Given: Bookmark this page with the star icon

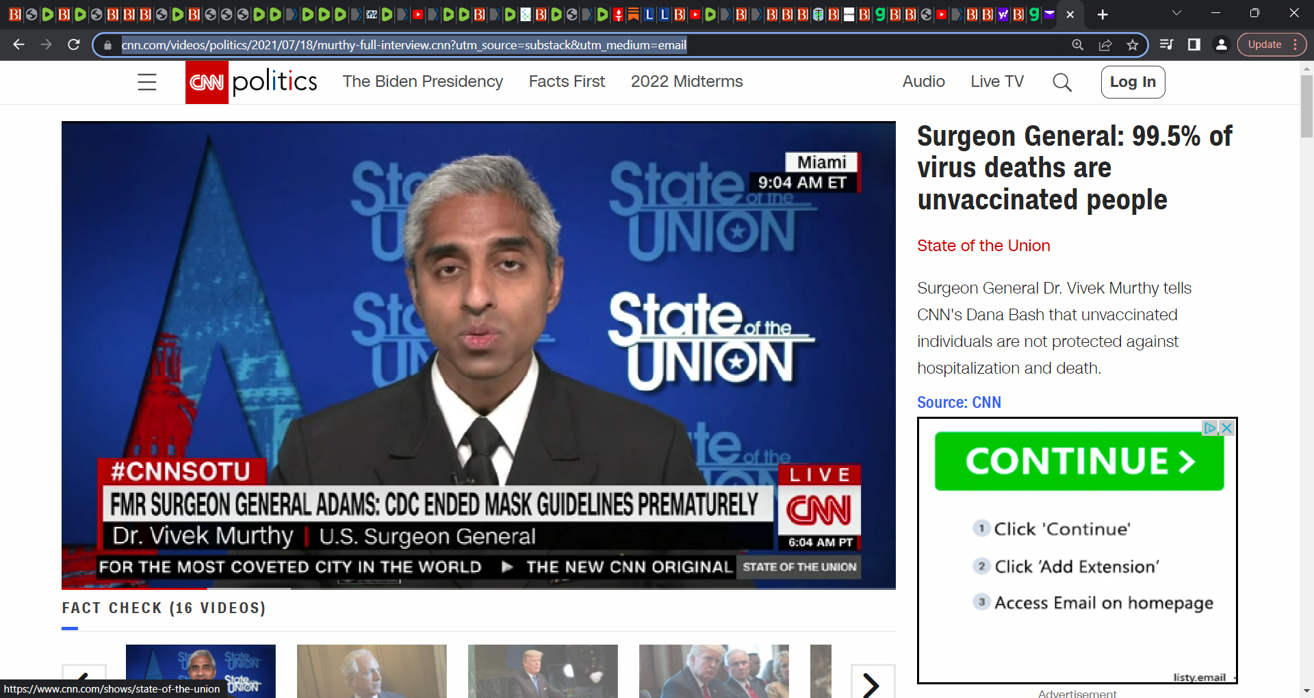Looking at the screenshot, I should click(x=1132, y=44).
